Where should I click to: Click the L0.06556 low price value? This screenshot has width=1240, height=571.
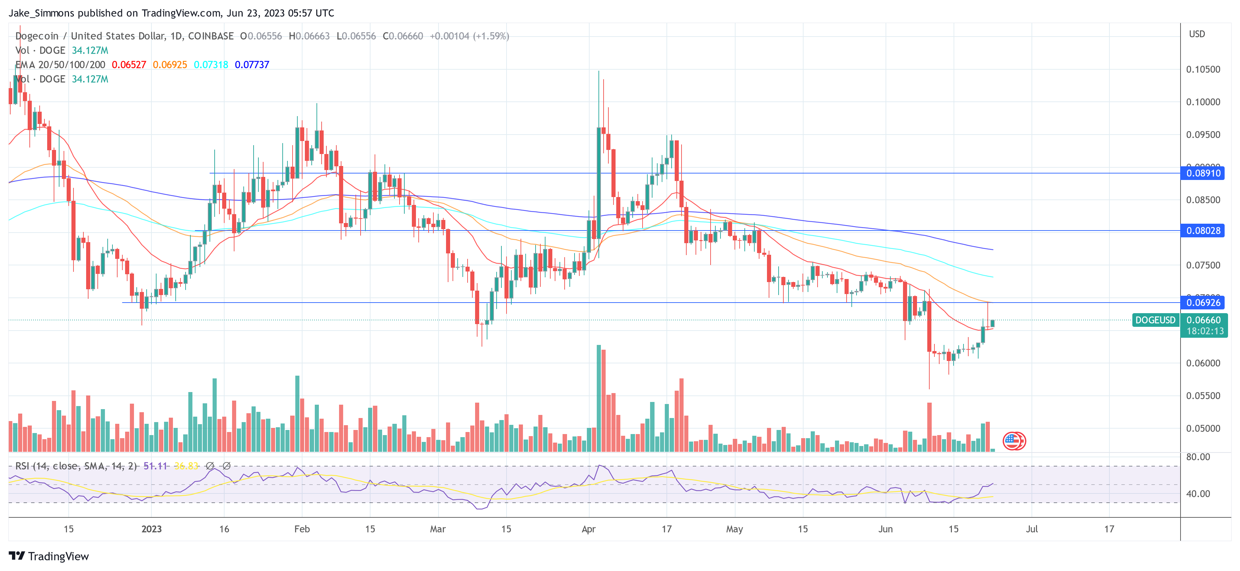click(356, 36)
